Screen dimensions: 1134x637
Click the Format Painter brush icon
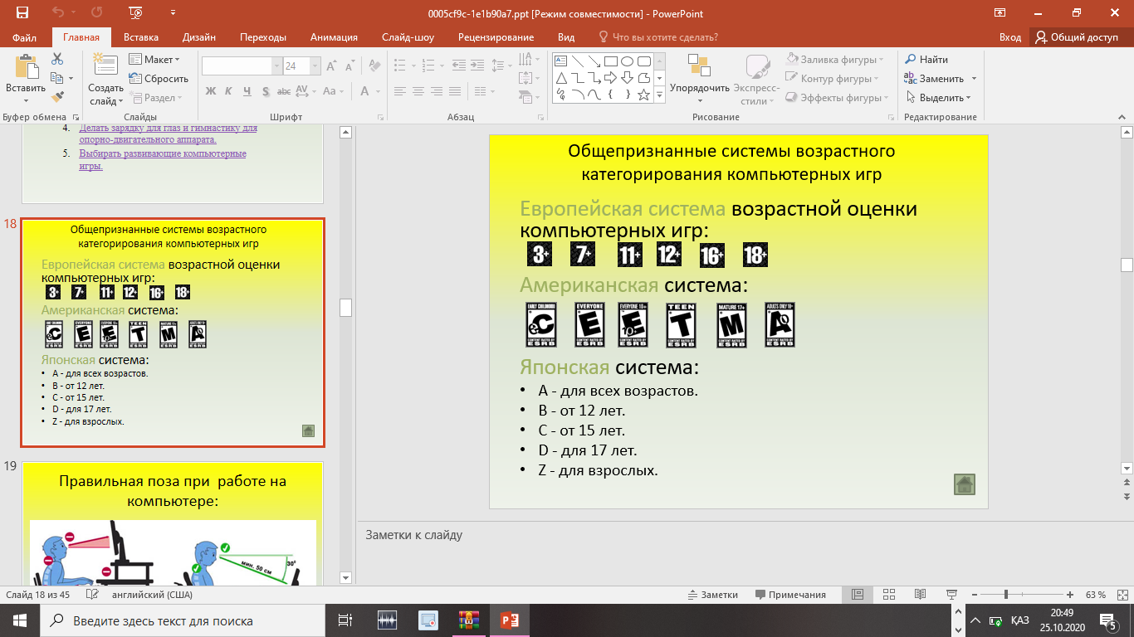point(57,97)
